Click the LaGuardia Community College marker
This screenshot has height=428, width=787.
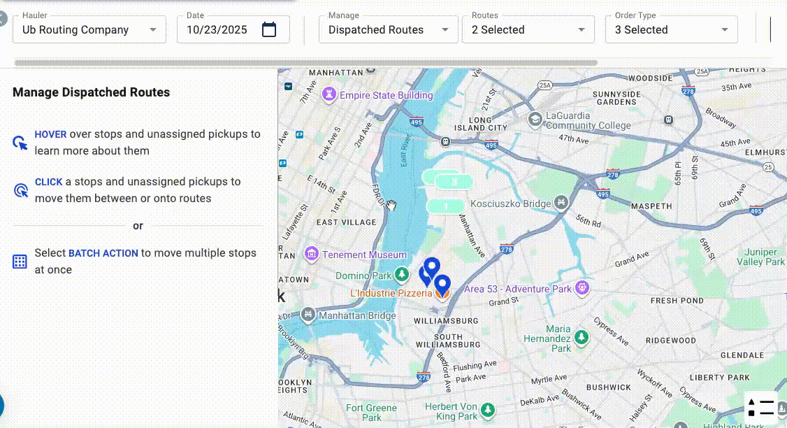click(x=535, y=120)
